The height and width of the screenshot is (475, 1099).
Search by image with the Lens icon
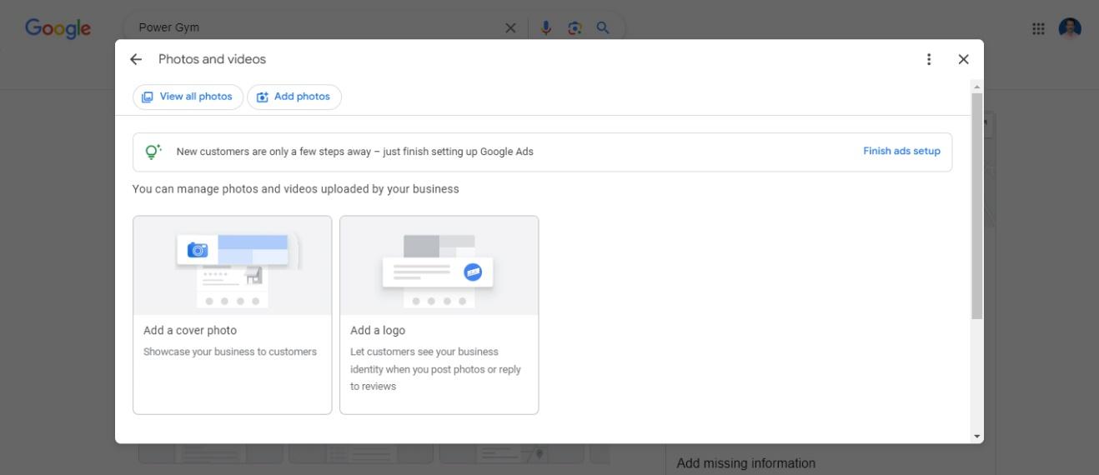tap(575, 27)
